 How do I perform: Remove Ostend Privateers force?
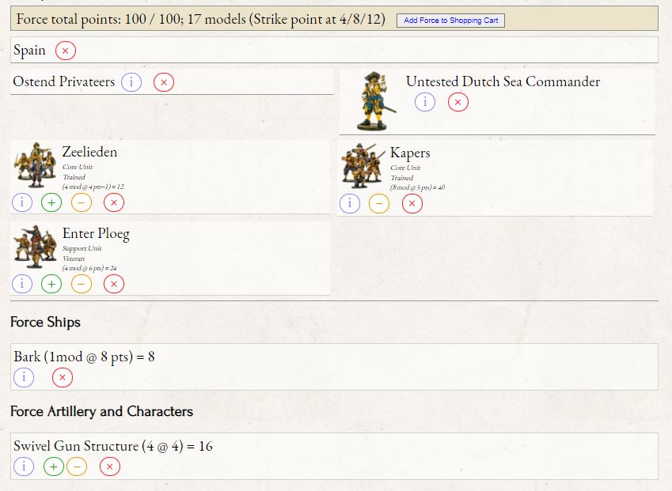[163, 81]
